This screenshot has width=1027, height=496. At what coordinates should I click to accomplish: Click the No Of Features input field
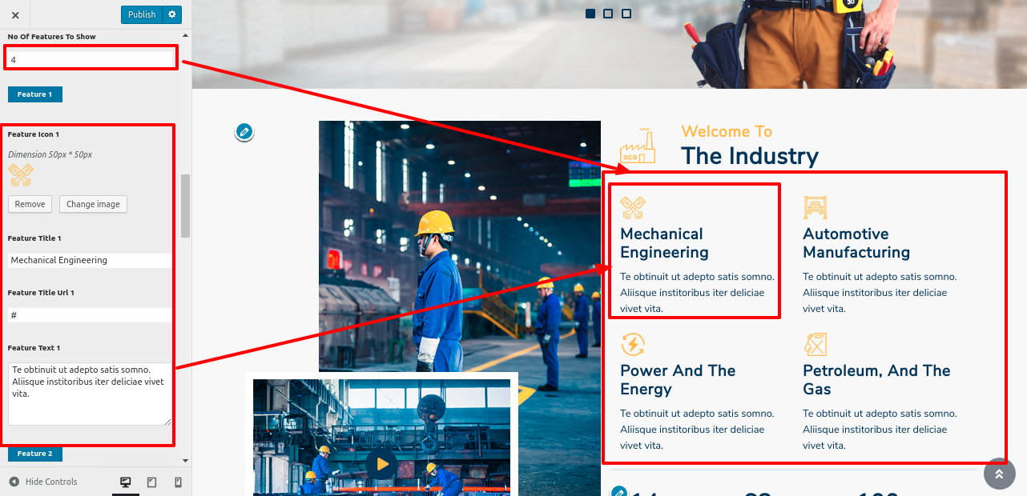pos(90,59)
